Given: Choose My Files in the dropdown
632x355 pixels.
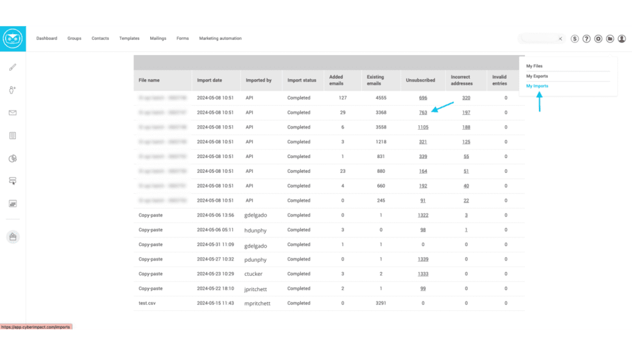Looking at the screenshot, I should pyautogui.click(x=534, y=66).
